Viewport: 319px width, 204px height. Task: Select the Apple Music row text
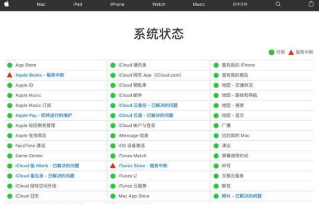28,95
